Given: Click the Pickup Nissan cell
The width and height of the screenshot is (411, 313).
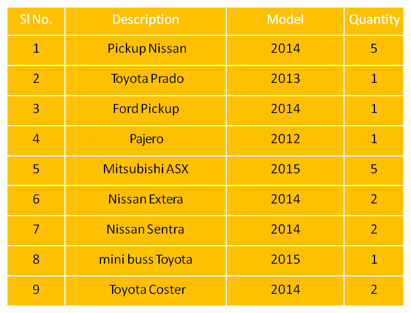Looking at the screenshot, I should pos(146,50).
